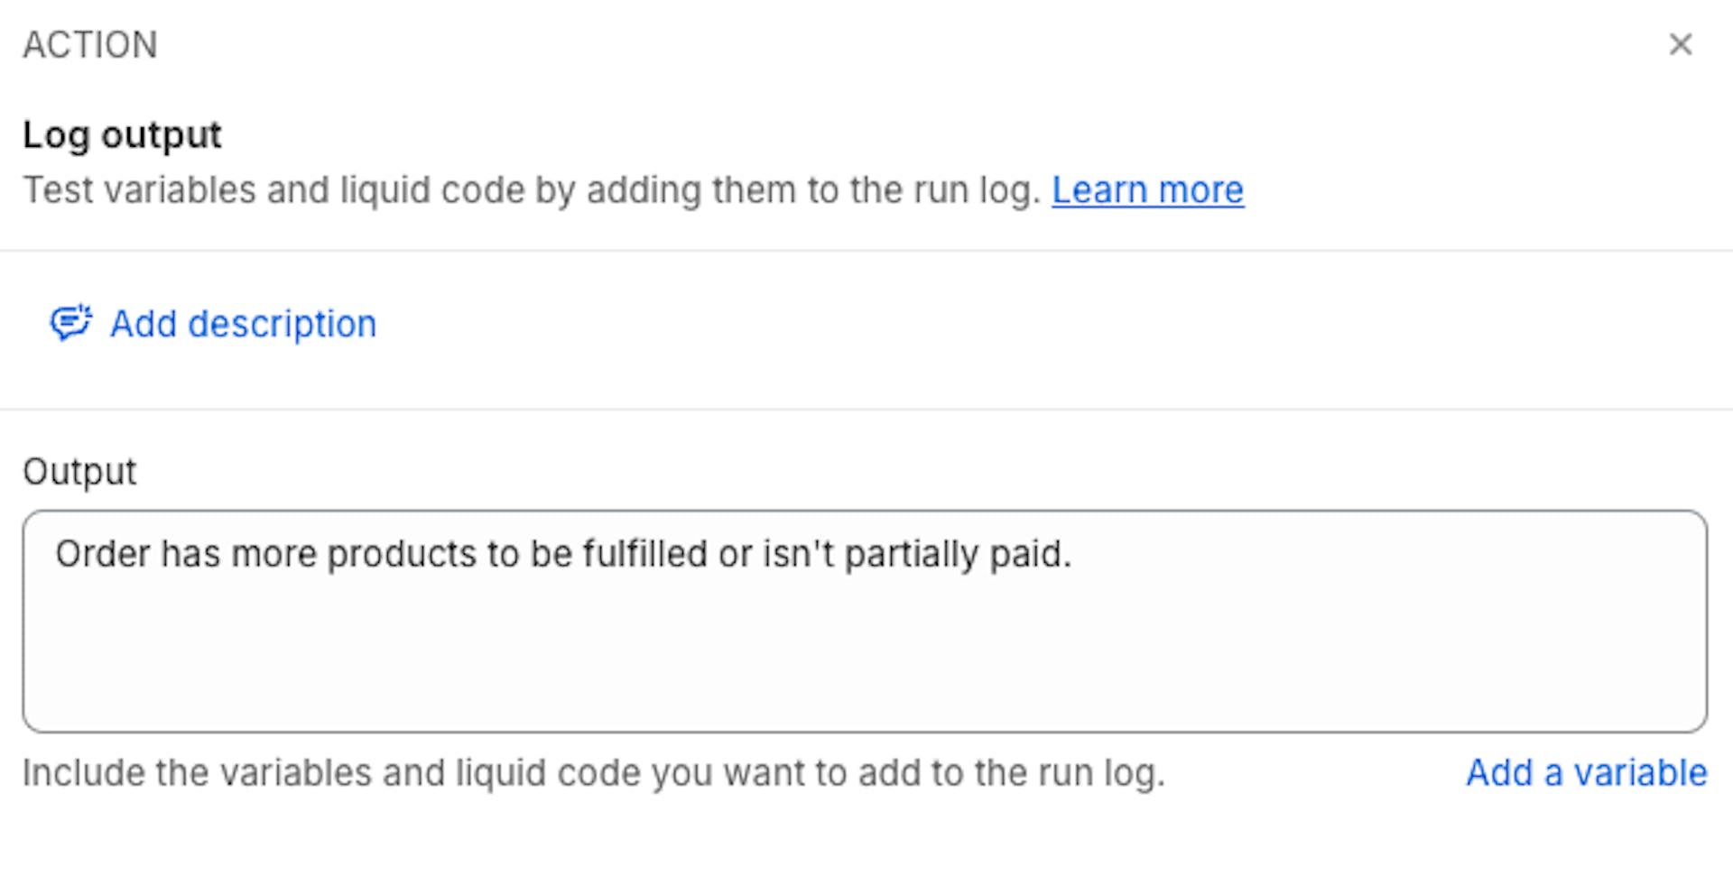Place cursor on the word 'fulfilled' in Output
The width and height of the screenshot is (1733, 876).
point(644,554)
